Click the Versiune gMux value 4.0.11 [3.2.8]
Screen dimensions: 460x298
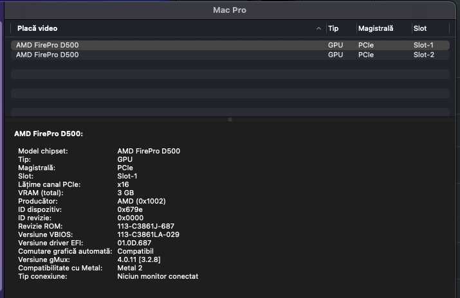pyautogui.click(x=139, y=259)
